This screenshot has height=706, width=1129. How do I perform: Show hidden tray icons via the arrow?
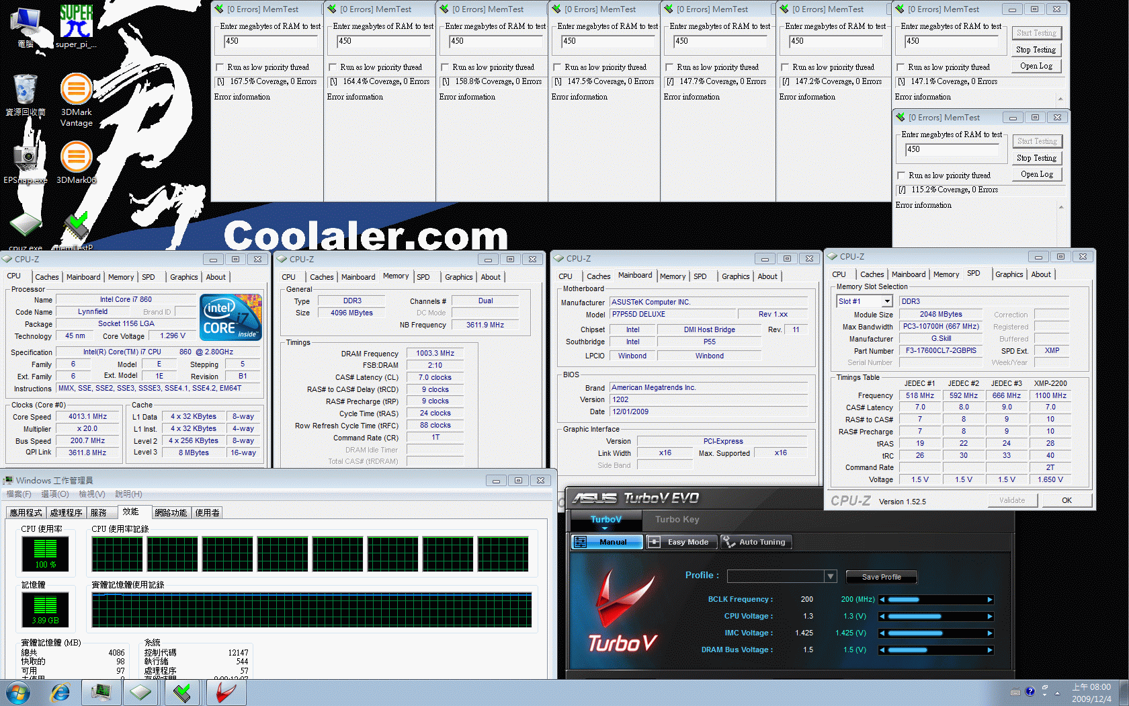click(x=1058, y=693)
